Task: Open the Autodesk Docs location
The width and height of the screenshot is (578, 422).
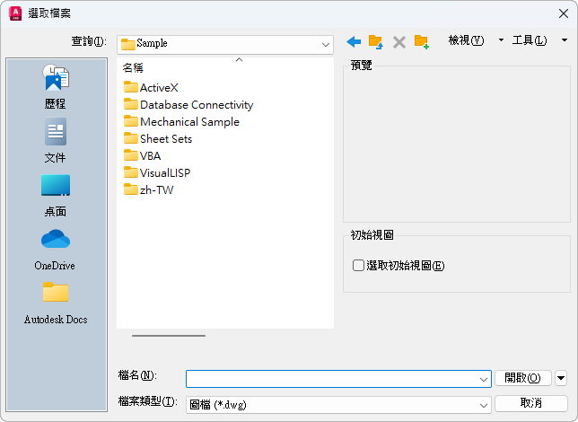Action: point(56,303)
